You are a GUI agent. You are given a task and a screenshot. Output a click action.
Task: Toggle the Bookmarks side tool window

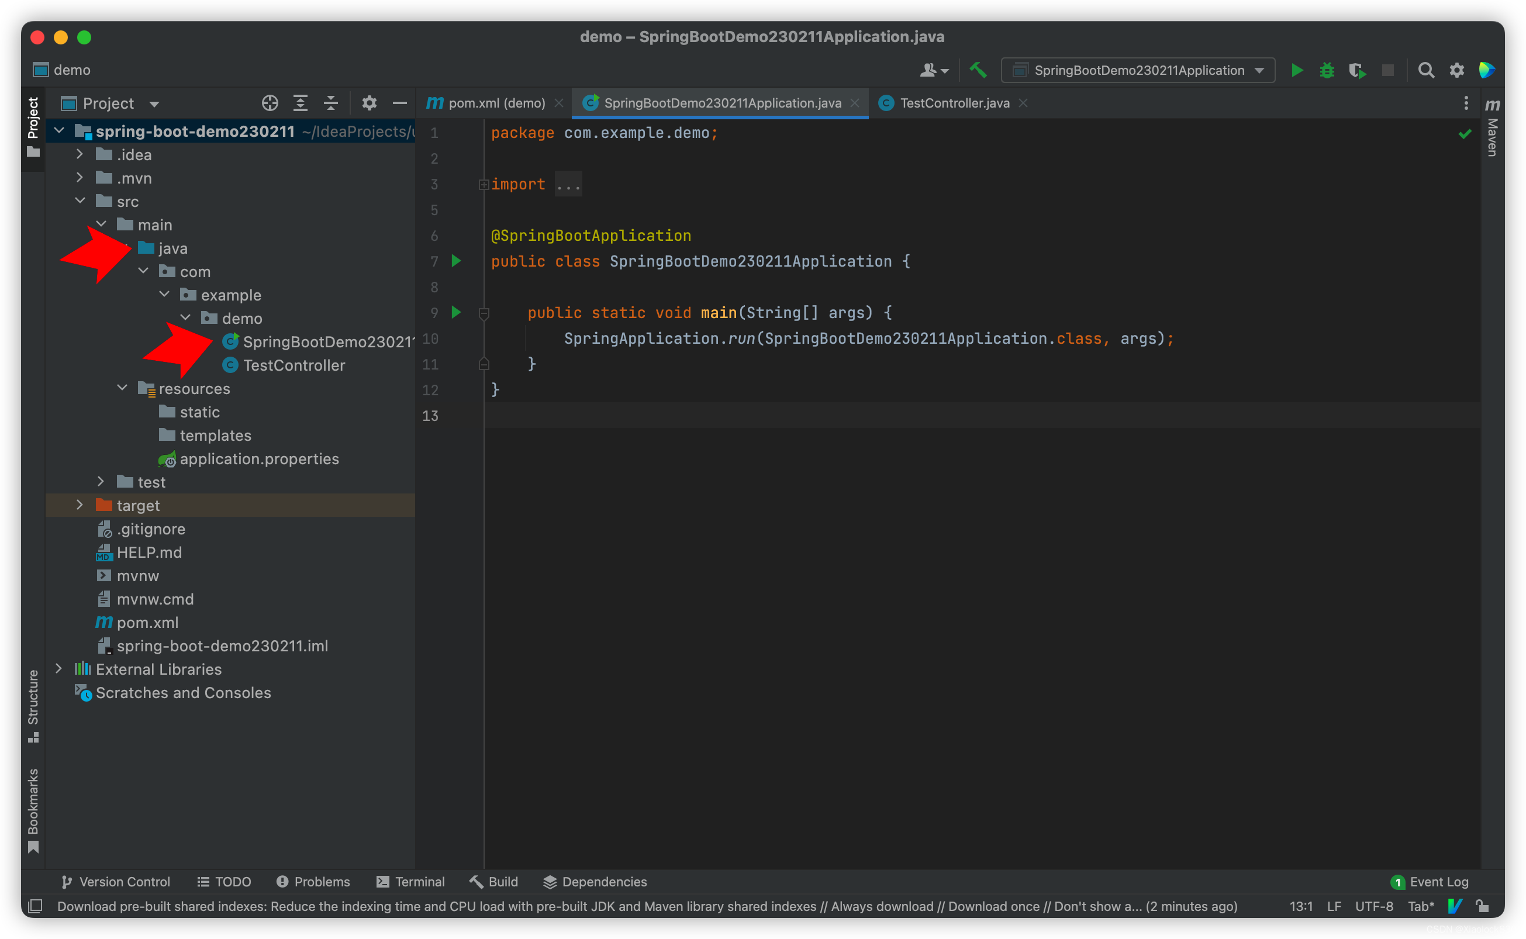33,810
